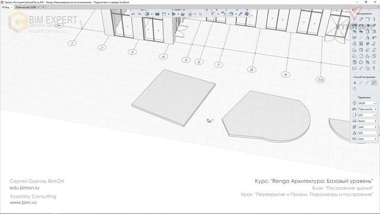380x214 pixels.
Task: Click the blue folder icon in toolbar
Action: tap(157, 14)
